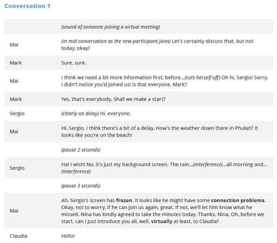Click Sergio's name beside "Hi, everyone."

click(x=17, y=114)
